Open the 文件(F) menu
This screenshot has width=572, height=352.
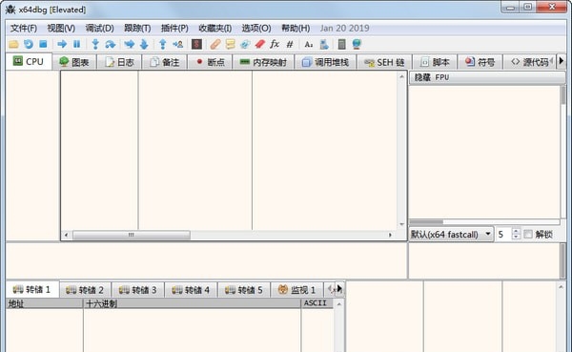tap(23, 28)
